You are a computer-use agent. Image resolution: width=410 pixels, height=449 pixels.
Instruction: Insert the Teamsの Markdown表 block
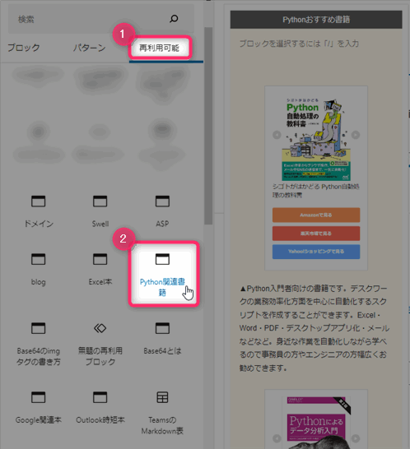pos(162,413)
